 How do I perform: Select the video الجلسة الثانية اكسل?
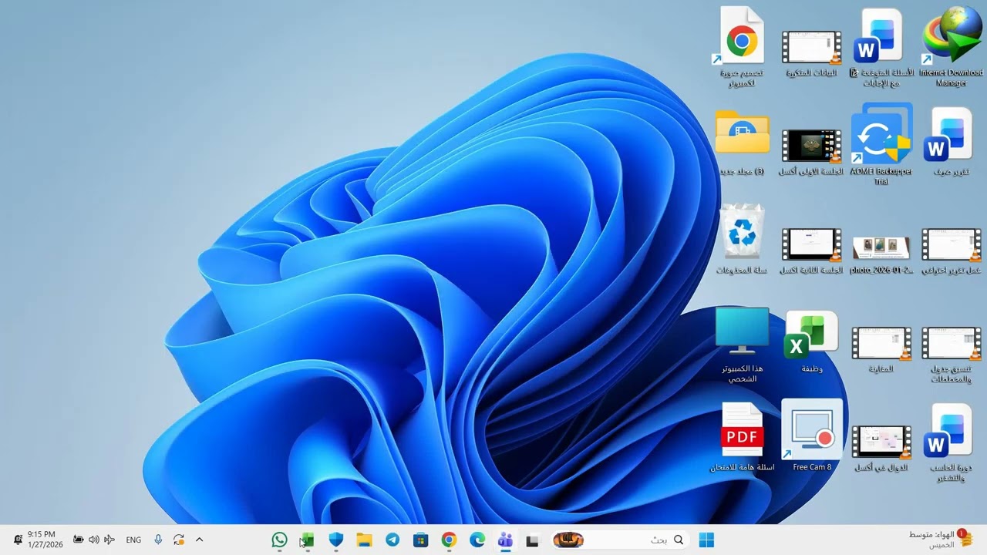pyautogui.click(x=811, y=251)
